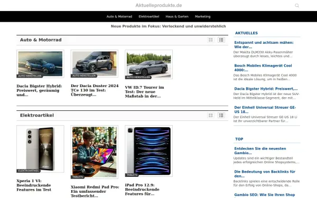Click the Auto Hersteller tag on VW ID.7 image
The width and height of the screenshot is (317, 198).
pyautogui.click(x=138, y=77)
